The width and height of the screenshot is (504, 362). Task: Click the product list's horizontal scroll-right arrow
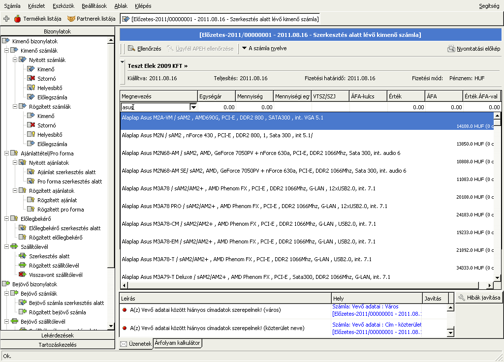pyautogui.click(x=489, y=285)
